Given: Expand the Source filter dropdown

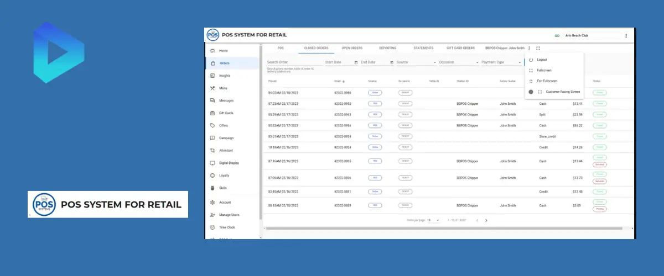Looking at the screenshot, I should (x=416, y=62).
